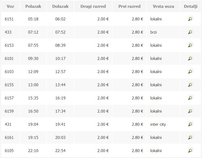Open details for train 6151
The image size is (202, 158).
tap(190, 19)
